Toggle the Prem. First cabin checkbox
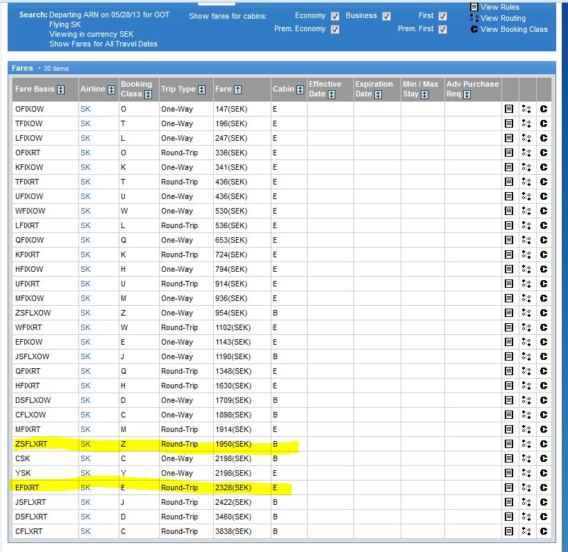The width and height of the screenshot is (568, 552). [443, 29]
